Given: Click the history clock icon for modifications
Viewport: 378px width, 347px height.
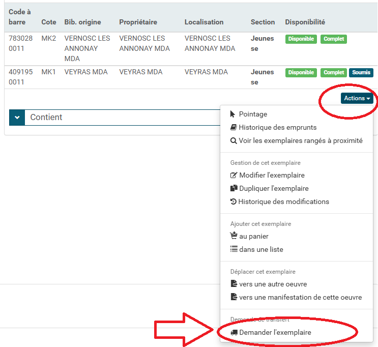Looking at the screenshot, I should [234, 201].
